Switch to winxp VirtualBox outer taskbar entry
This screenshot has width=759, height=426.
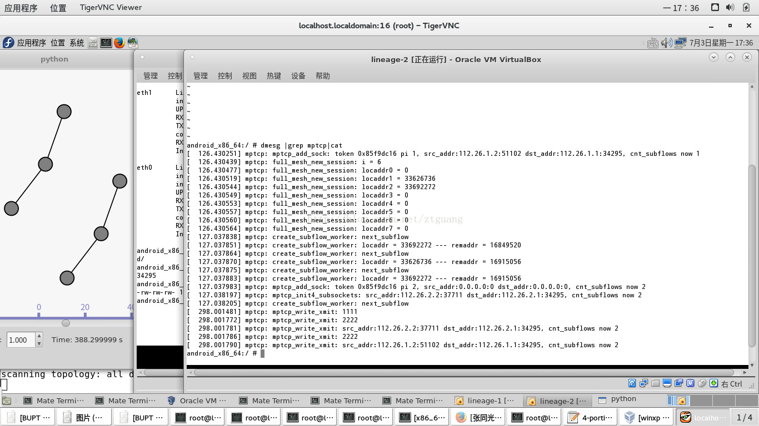[x=646, y=418]
